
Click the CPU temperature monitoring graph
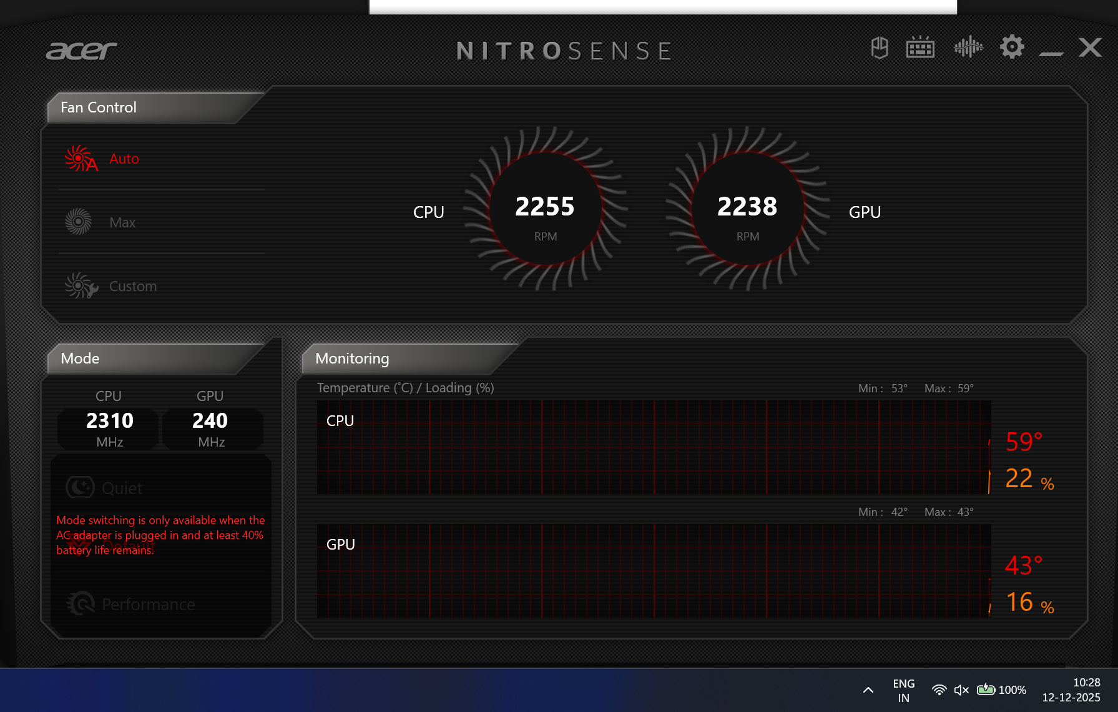click(654, 447)
